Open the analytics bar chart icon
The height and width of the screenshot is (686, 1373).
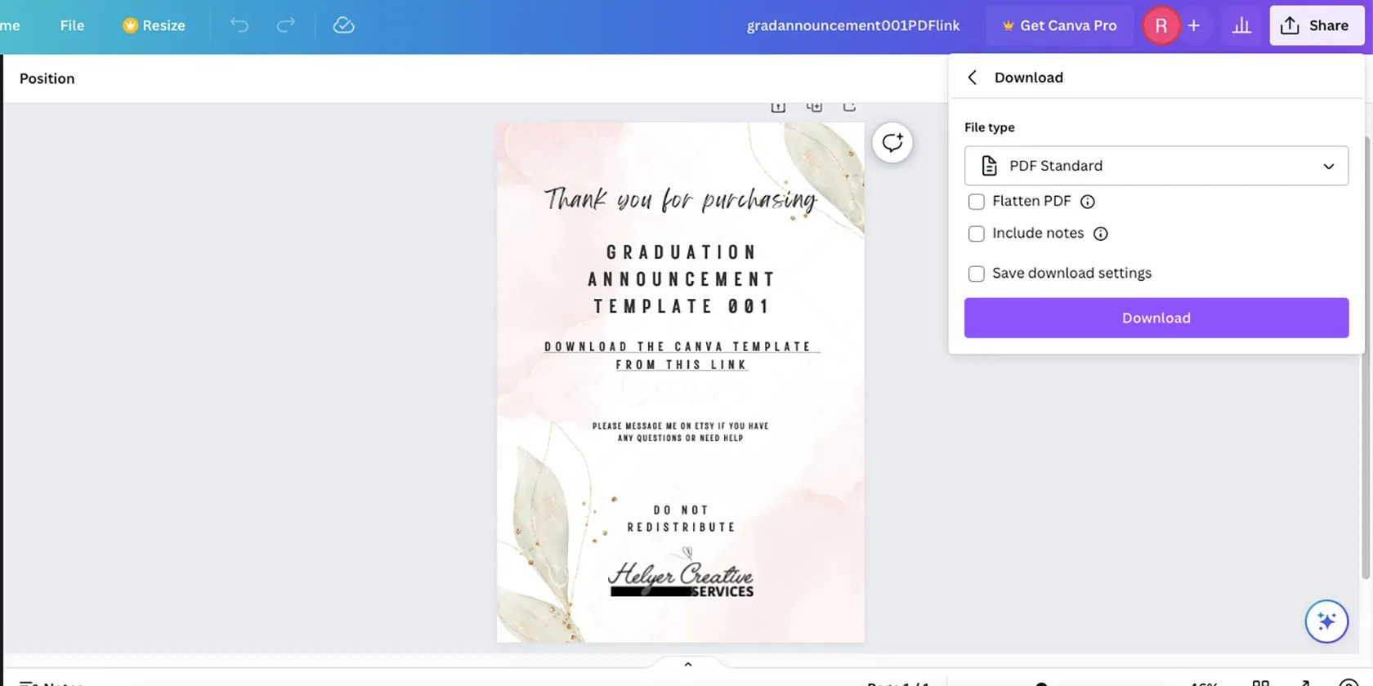[1241, 25]
